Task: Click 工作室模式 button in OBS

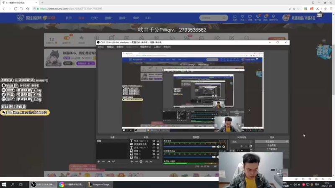Action: click(x=272, y=149)
